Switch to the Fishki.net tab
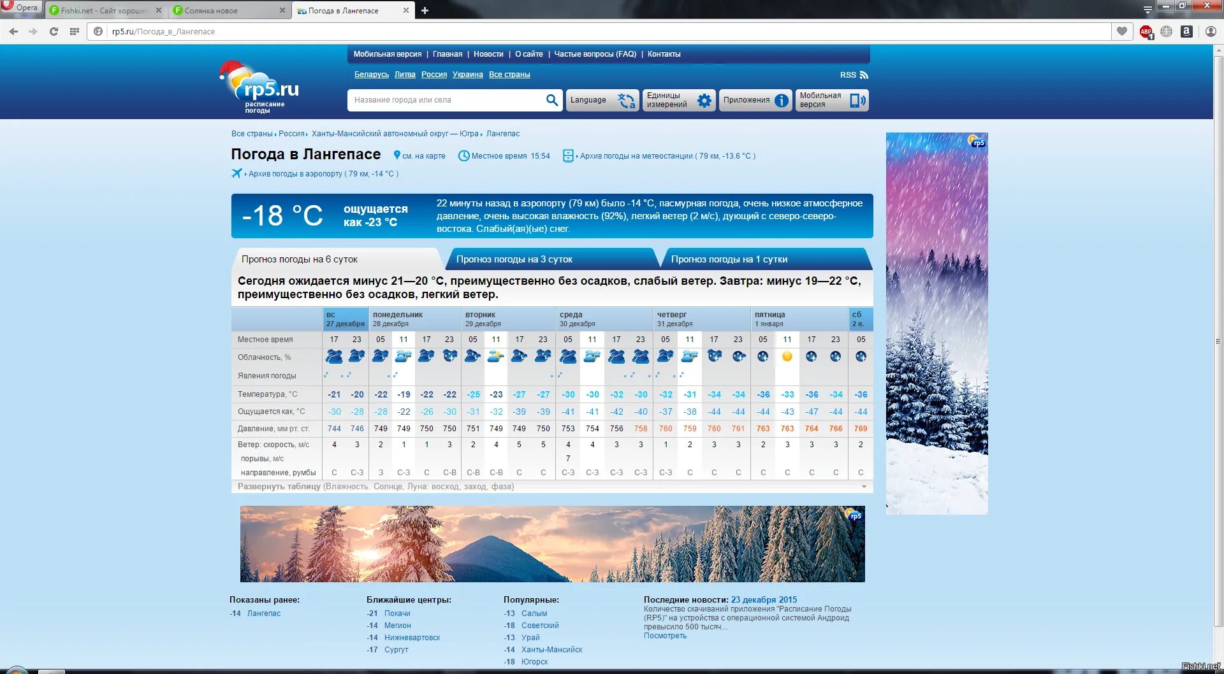The image size is (1224, 674). tap(105, 10)
